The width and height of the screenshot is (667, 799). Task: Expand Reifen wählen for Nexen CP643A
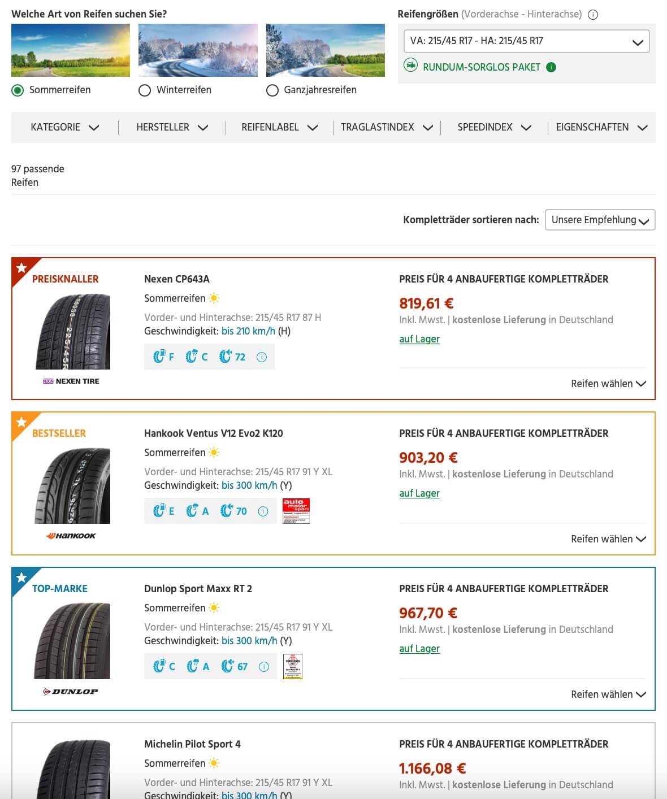pyautogui.click(x=608, y=384)
